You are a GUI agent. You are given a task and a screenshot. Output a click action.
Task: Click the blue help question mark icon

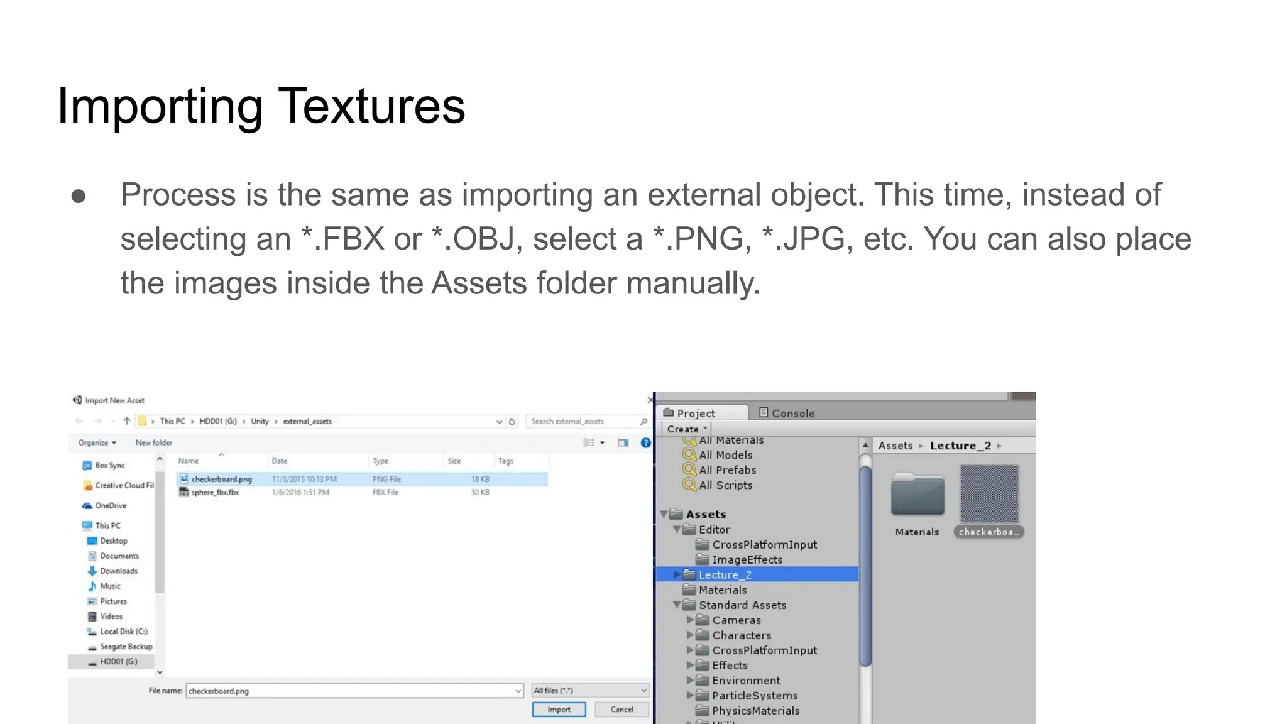click(x=645, y=443)
